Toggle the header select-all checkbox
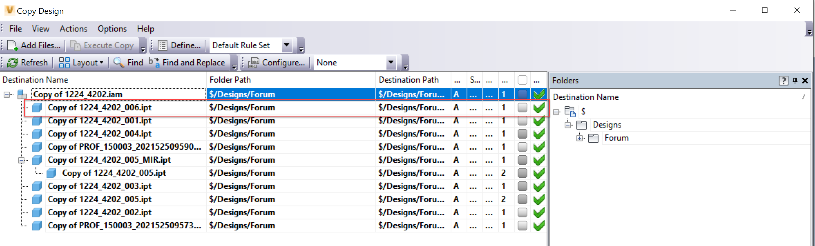The image size is (815, 246). tap(522, 80)
